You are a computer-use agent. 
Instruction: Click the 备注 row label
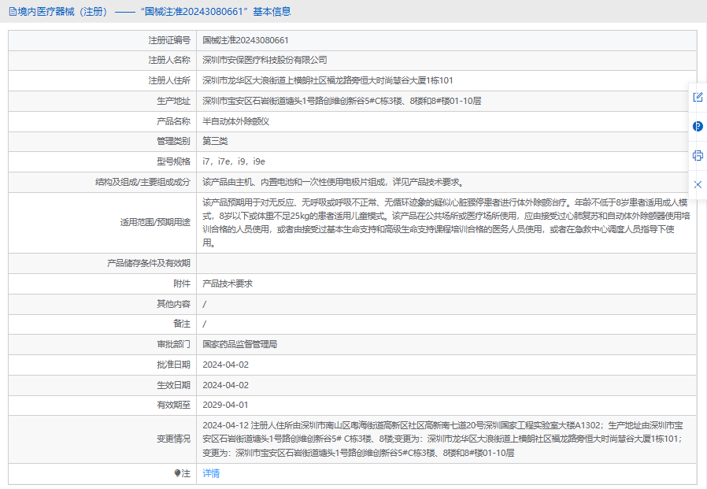pyautogui.click(x=182, y=324)
